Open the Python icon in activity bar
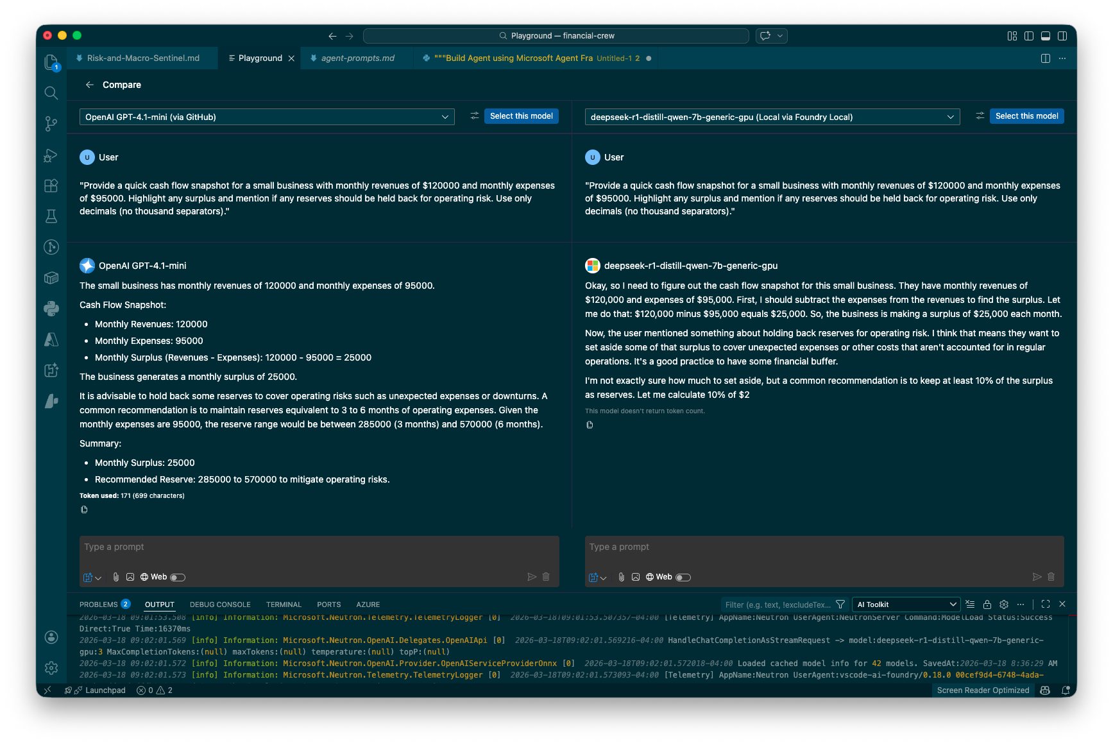Screen dimensions: 1113x745 click(x=51, y=309)
